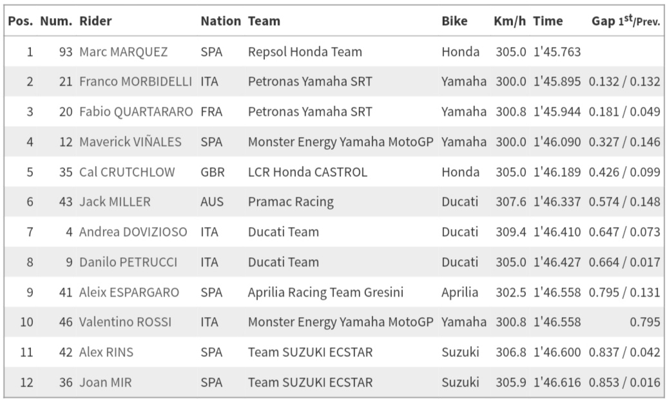Click LCR Honda CASTROL team name
Image resolution: width=667 pixels, height=400 pixels.
click(307, 172)
